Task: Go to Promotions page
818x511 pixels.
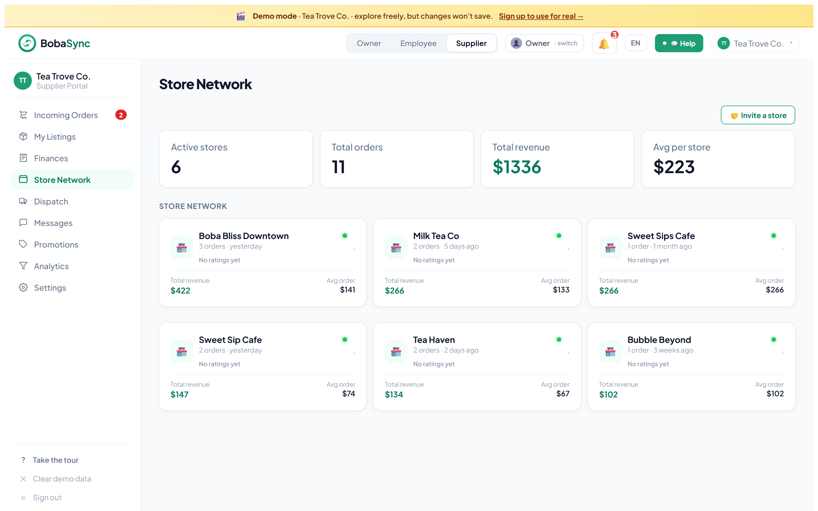Action: click(x=72, y=244)
